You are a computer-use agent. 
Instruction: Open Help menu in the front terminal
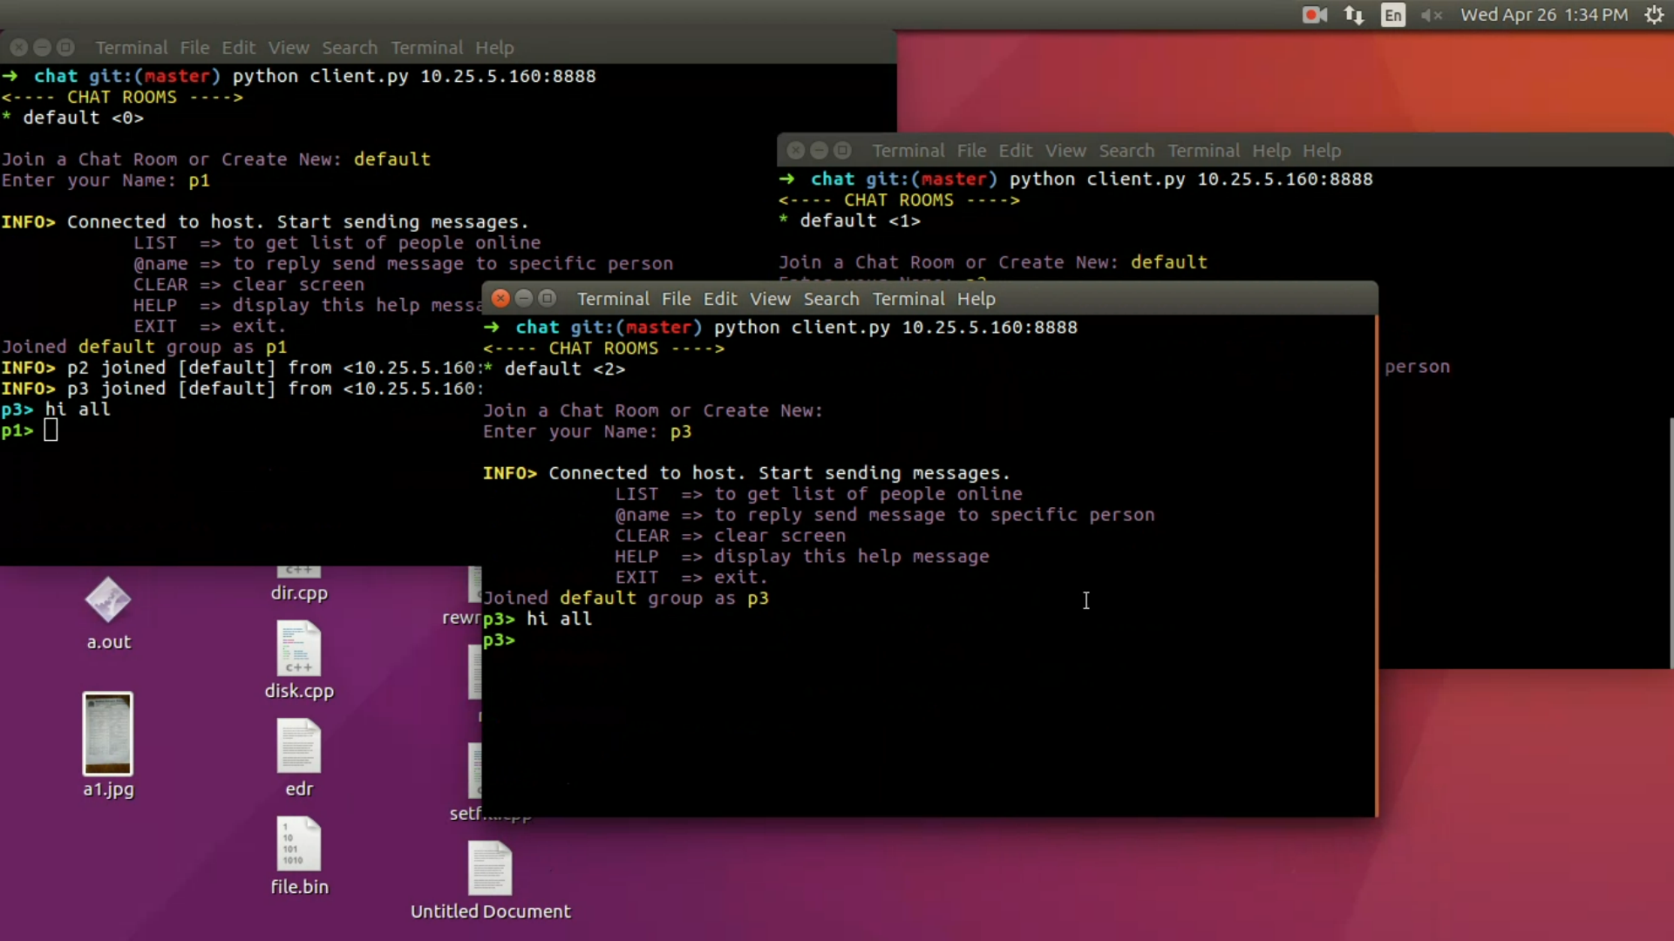(x=976, y=299)
